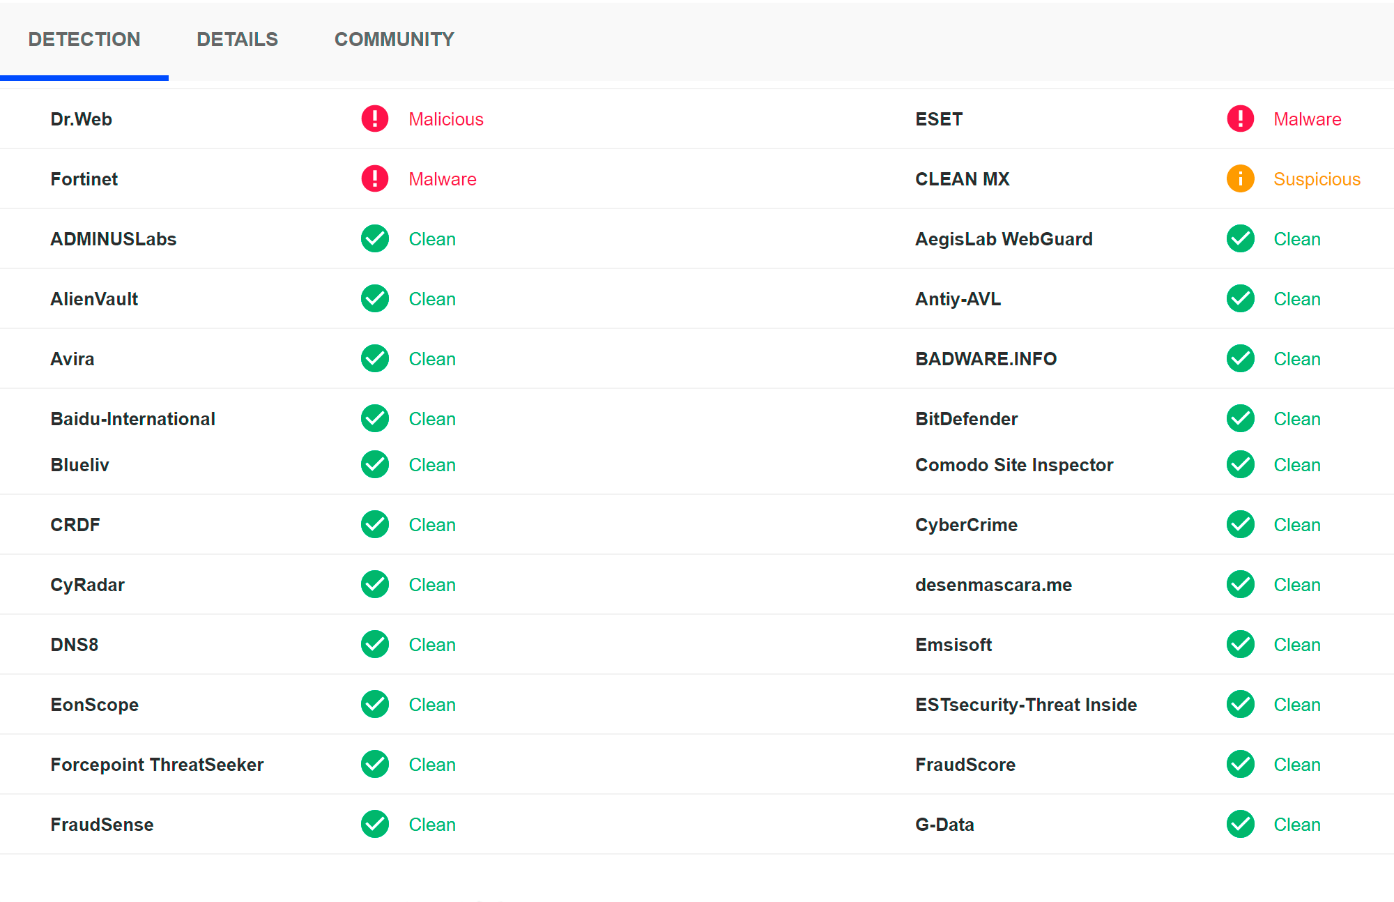This screenshot has width=1394, height=902.
Task: Select the ESTsecurity-Threat Inside engine name
Action: 1026,705
